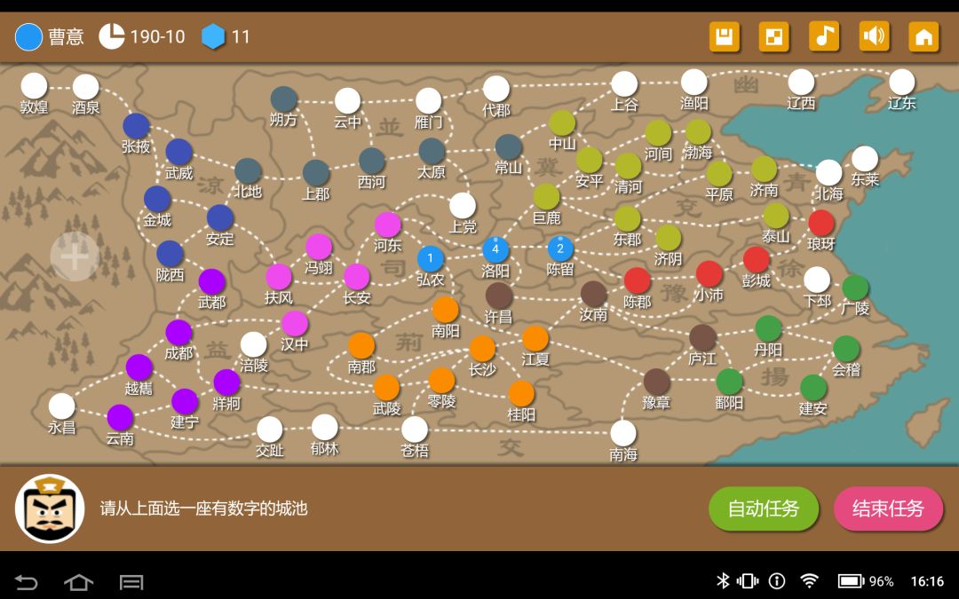959x599 pixels.
Task: Select the white 代郡 city node
Action: [496, 89]
